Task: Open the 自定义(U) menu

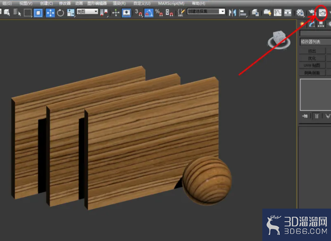Action: [x=142, y=3]
